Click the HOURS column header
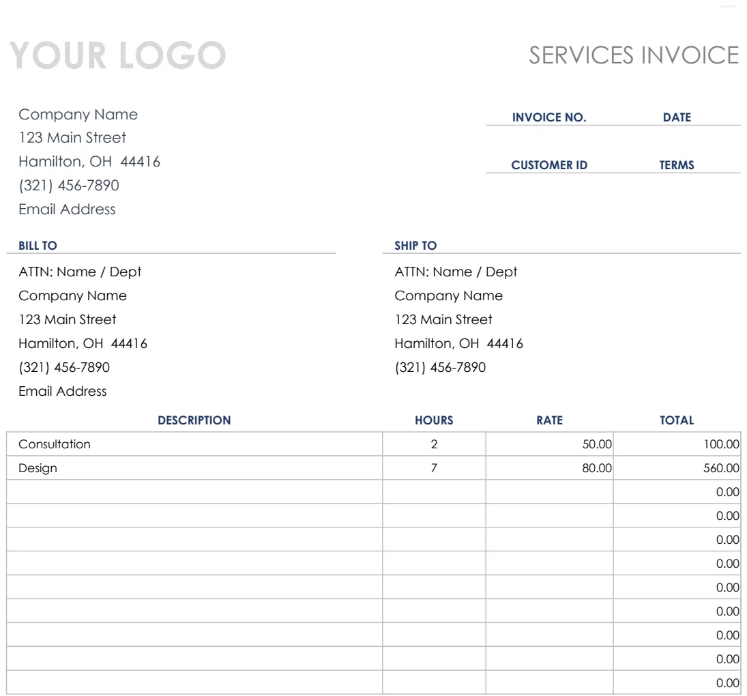Viewport: 747px width, 696px height. (x=434, y=420)
